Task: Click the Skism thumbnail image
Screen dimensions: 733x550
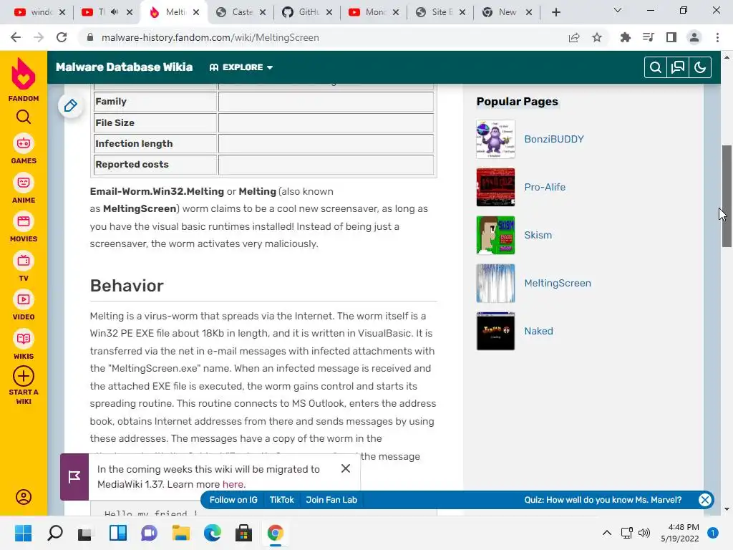Action: (495, 235)
